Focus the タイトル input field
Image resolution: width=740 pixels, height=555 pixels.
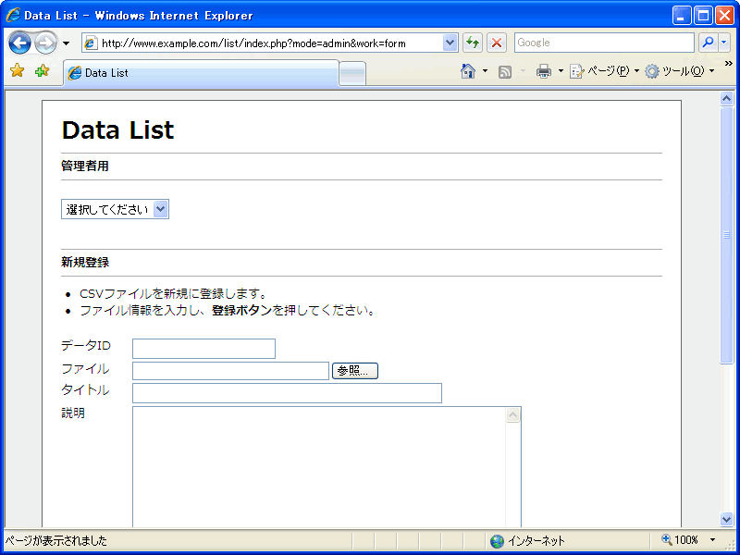click(x=287, y=393)
